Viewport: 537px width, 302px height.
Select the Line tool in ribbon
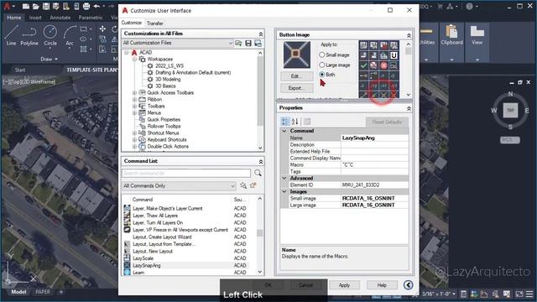click(11, 35)
